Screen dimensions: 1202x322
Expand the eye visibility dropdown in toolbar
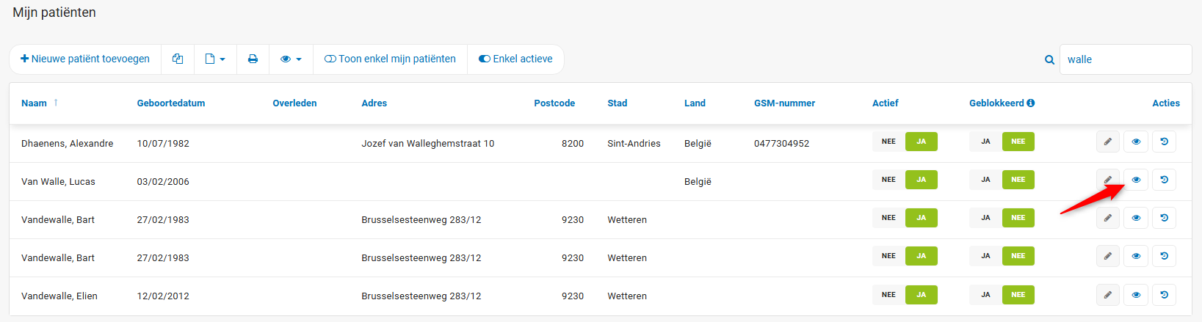coord(291,59)
